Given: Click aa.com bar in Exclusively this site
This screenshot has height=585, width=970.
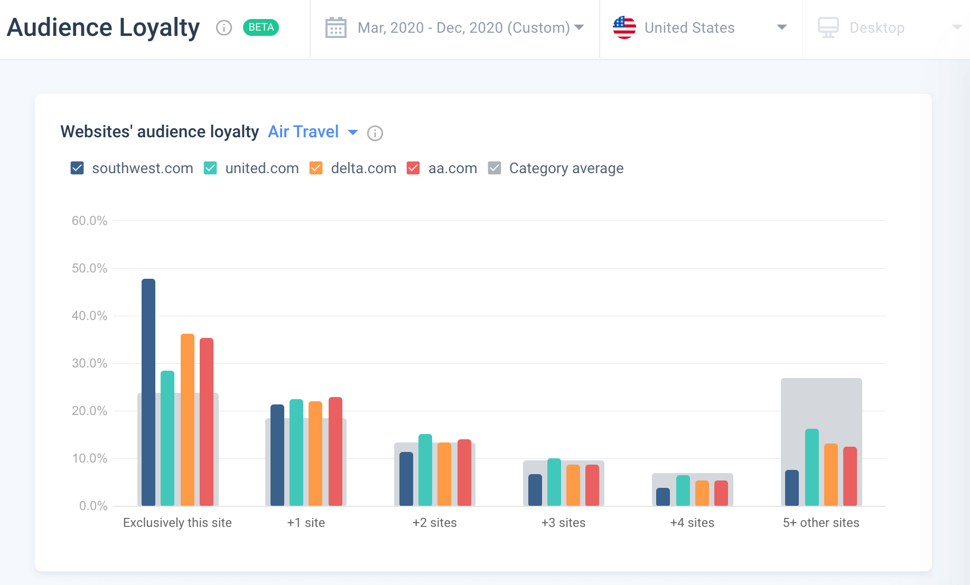Looking at the screenshot, I should (x=207, y=422).
